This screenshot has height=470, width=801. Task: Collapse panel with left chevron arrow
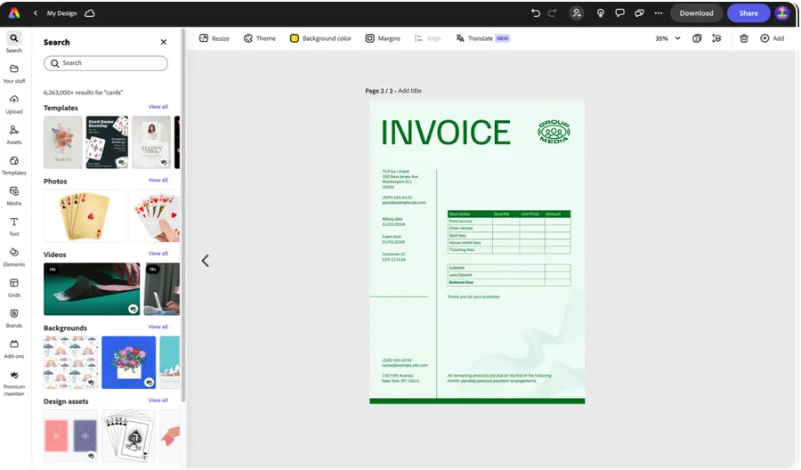click(205, 261)
